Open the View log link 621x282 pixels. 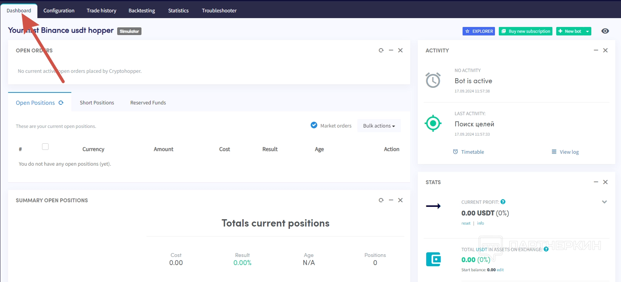pos(565,152)
